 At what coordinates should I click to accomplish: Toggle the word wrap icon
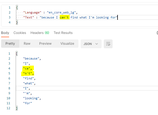point(108,44)
